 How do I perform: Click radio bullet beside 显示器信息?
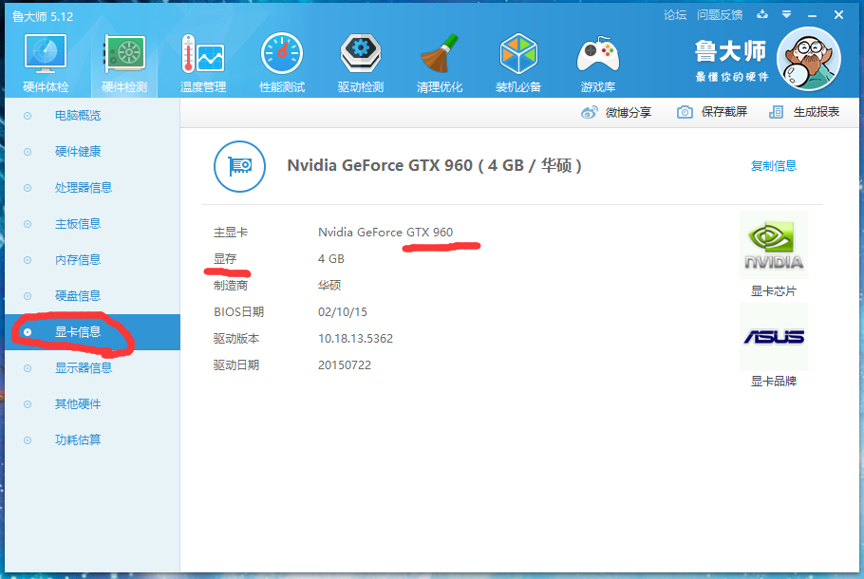tap(28, 368)
